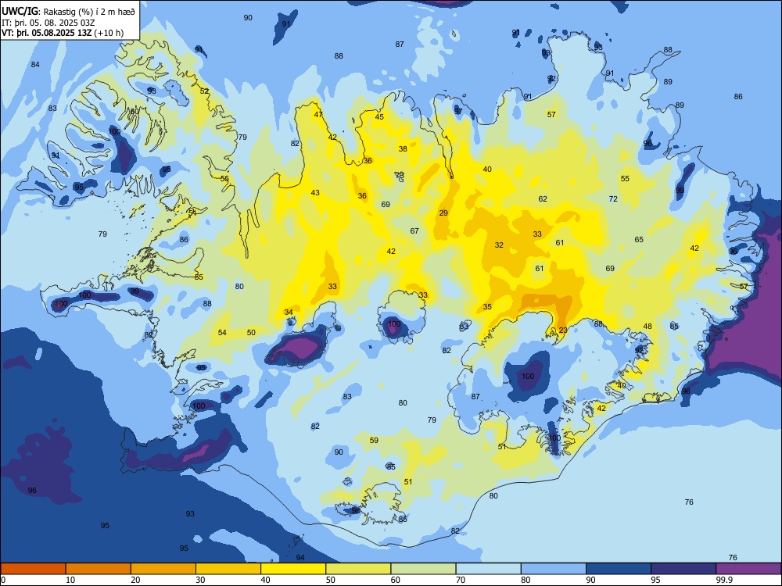Click the '30' legend tick label
Image resolution: width=782 pixels, height=586 pixels.
pyautogui.click(x=200, y=580)
